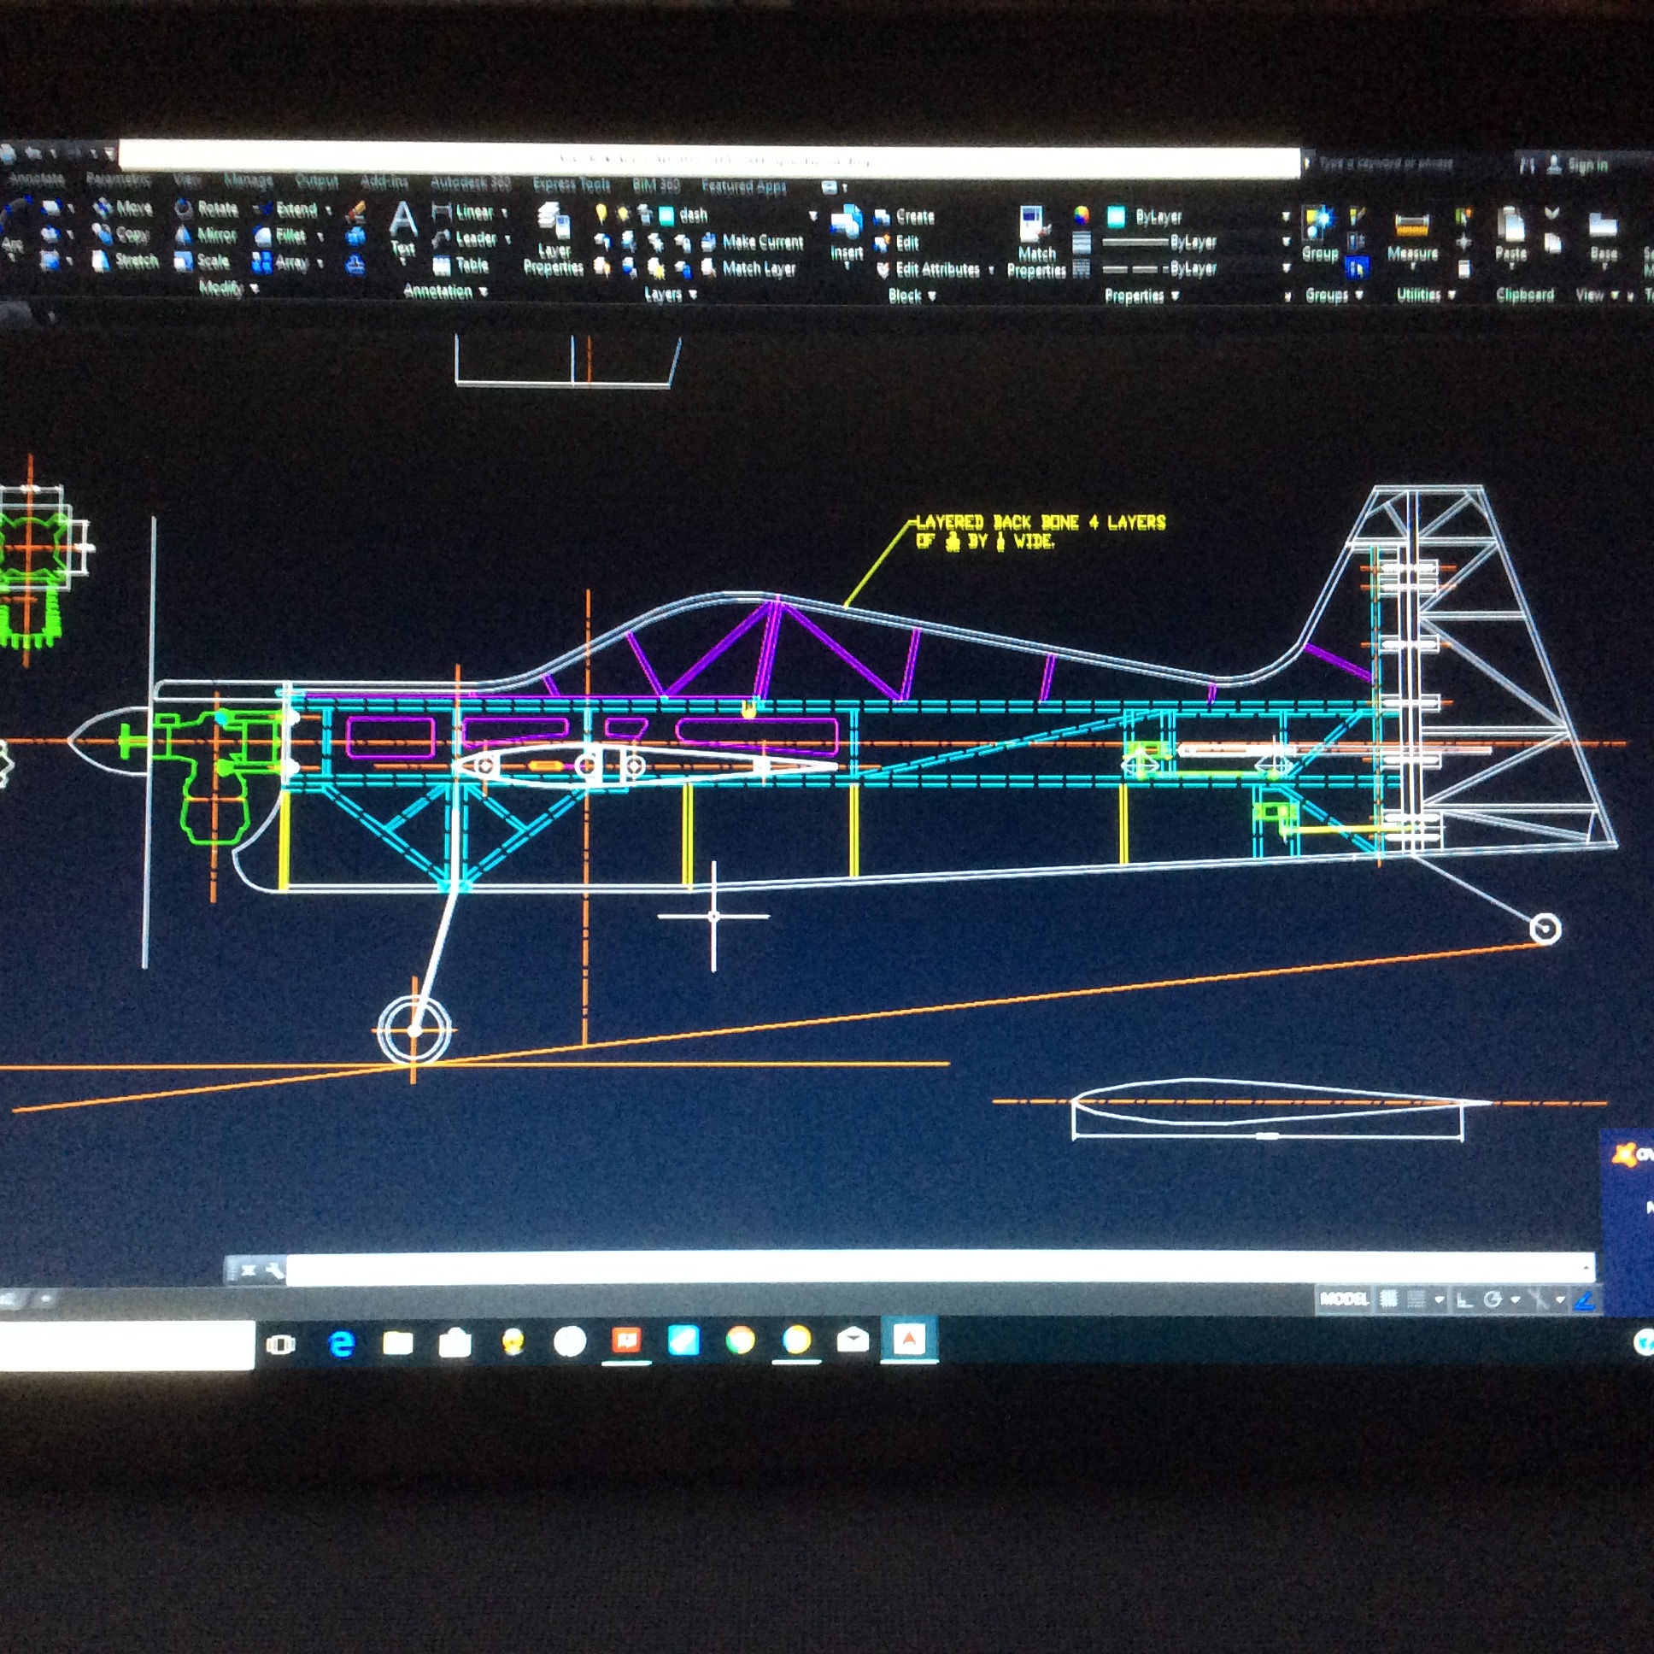Open the Express Tools ribbon tab
The image size is (1654, 1654).
571,184
